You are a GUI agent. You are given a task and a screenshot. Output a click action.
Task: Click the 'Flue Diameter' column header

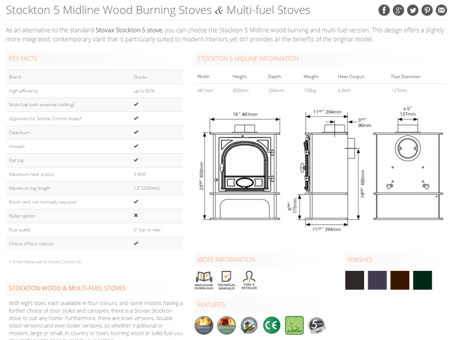point(406,77)
